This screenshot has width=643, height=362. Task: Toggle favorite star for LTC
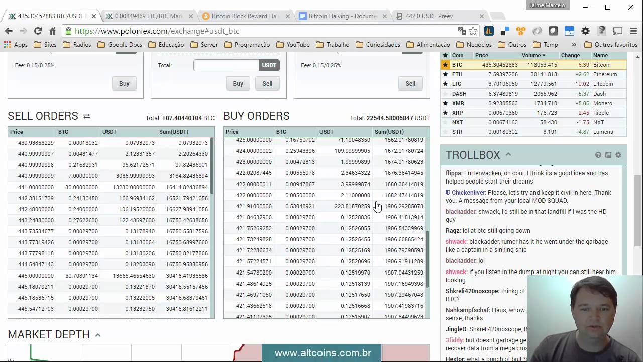(445, 84)
